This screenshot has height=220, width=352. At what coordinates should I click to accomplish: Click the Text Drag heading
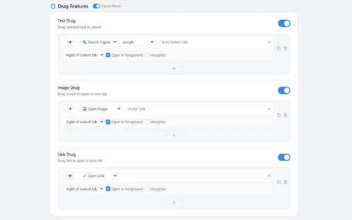coord(67,21)
